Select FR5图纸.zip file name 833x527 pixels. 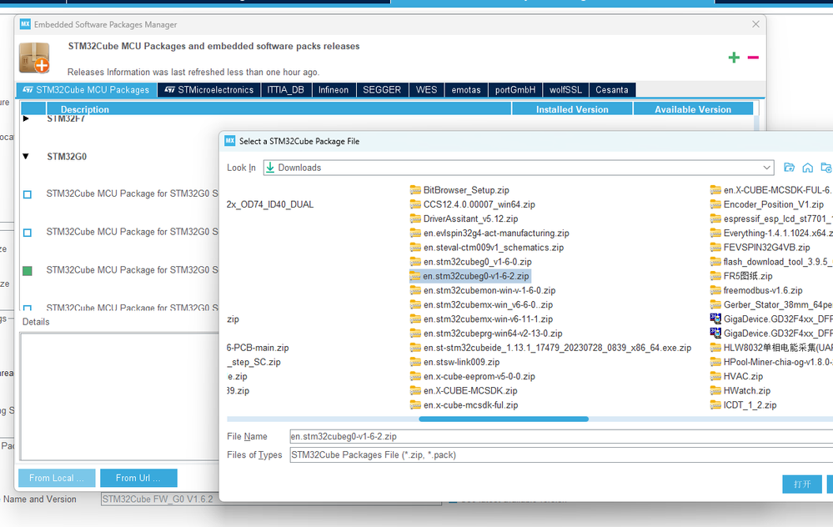click(748, 276)
